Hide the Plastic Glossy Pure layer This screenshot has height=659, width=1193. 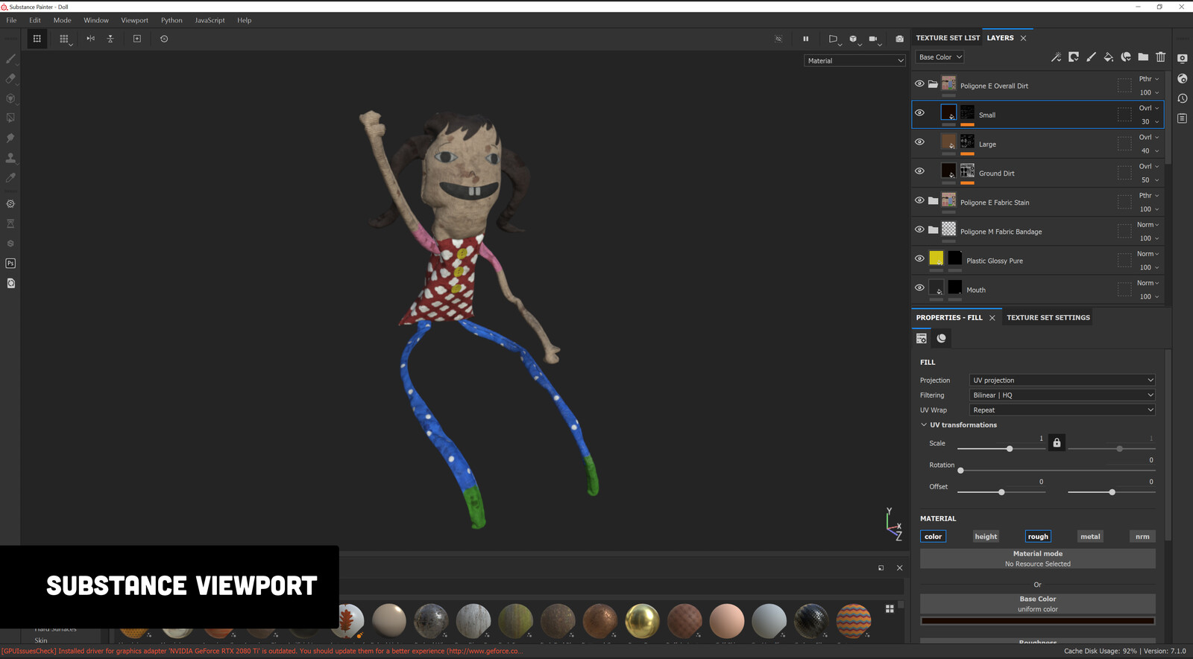pos(919,258)
